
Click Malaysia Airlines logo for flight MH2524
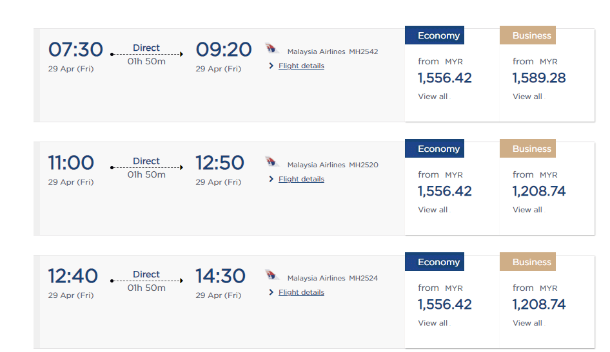point(272,275)
